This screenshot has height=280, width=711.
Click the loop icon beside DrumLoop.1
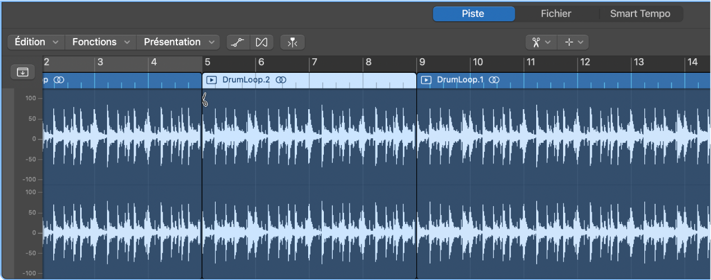pos(494,80)
